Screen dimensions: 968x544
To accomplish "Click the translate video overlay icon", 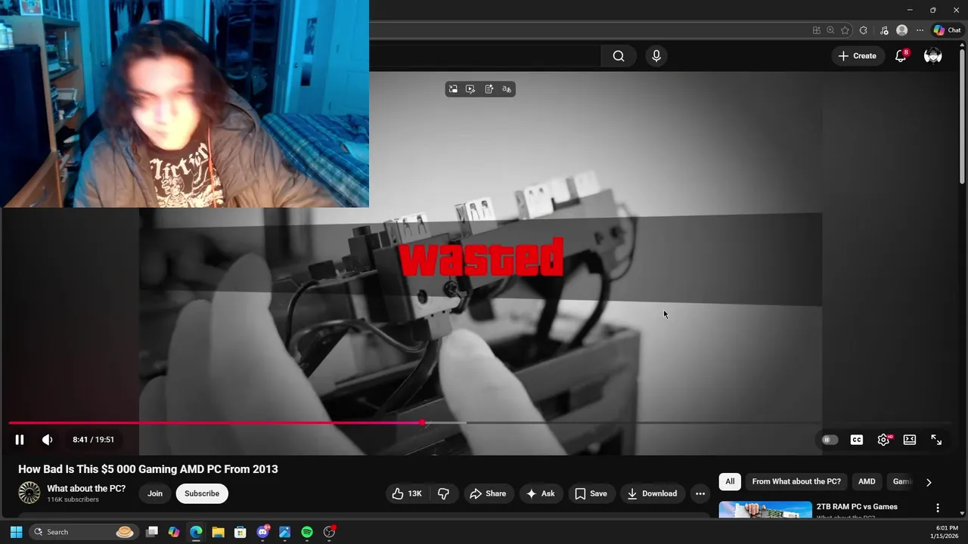I will [x=507, y=89].
